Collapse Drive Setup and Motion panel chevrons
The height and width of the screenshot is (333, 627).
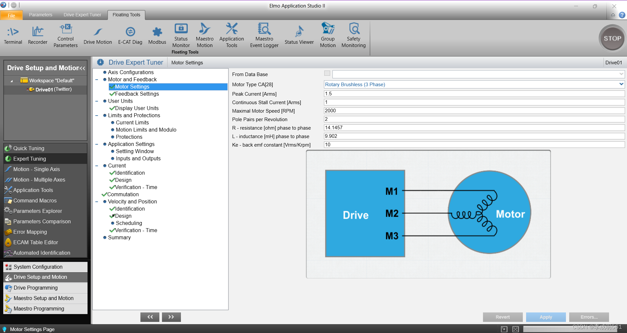coord(82,68)
